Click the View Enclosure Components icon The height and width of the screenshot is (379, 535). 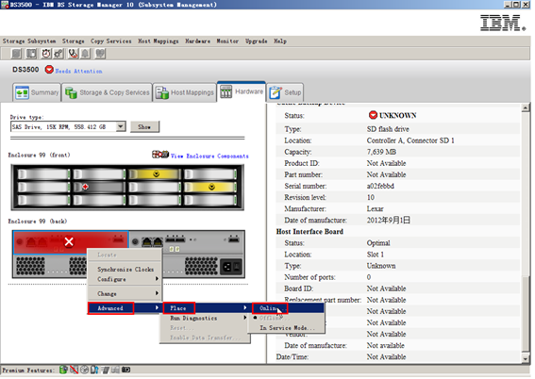click(160, 155)
